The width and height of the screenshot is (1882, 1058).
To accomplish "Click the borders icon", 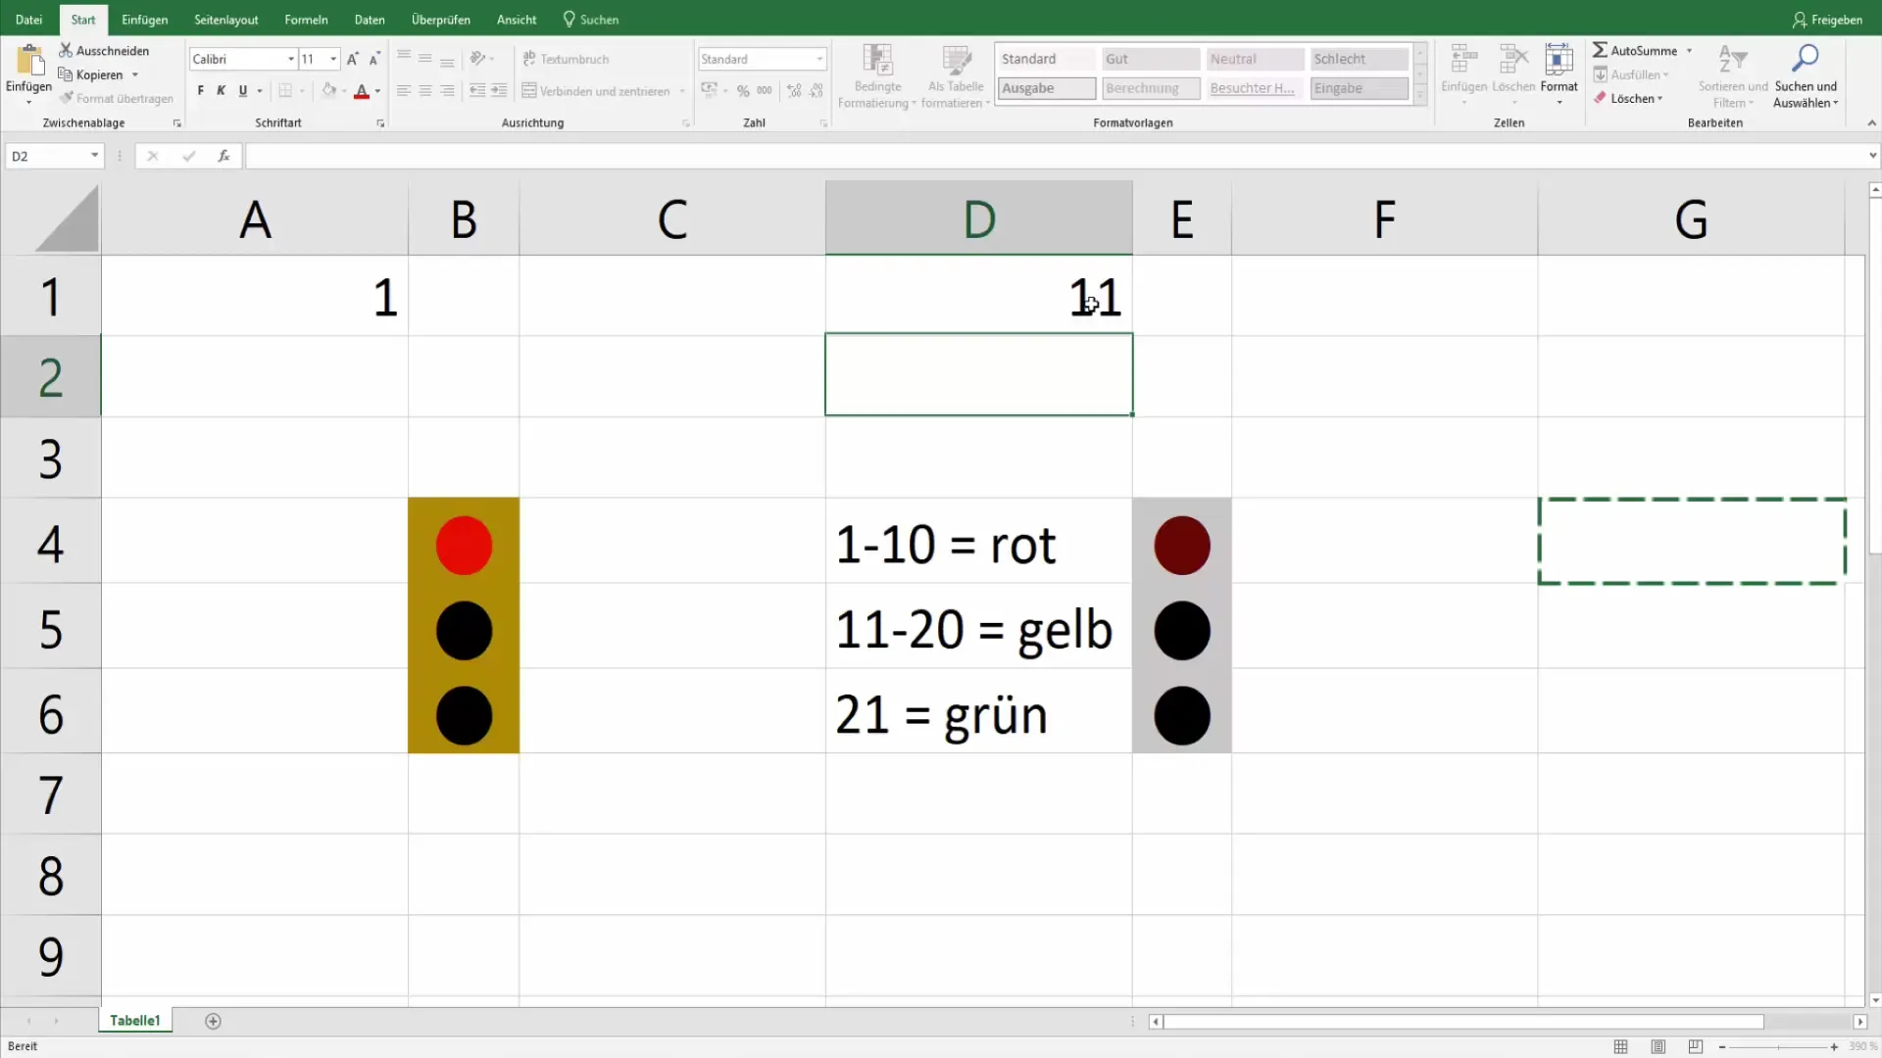I will click(285, 91).
